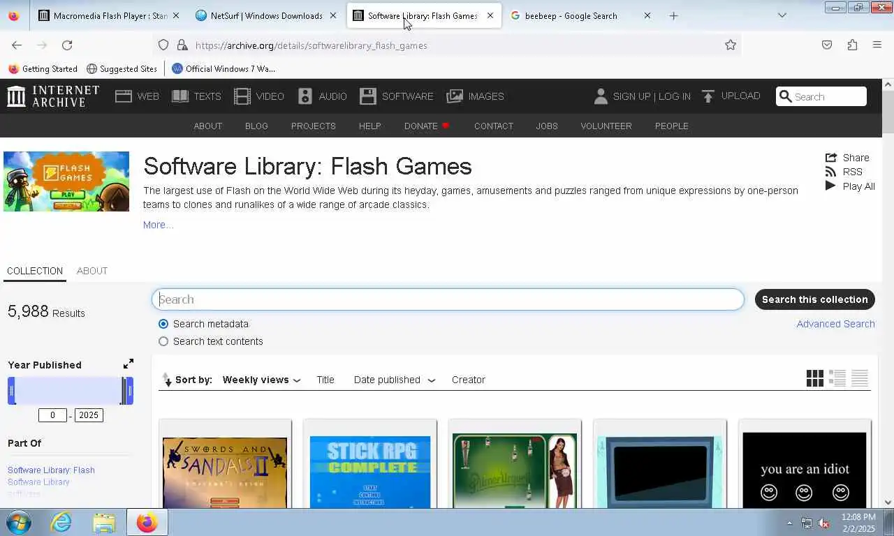Open the Audio section icon
This screenshot has height=536, width=894.
click(305, 96)
